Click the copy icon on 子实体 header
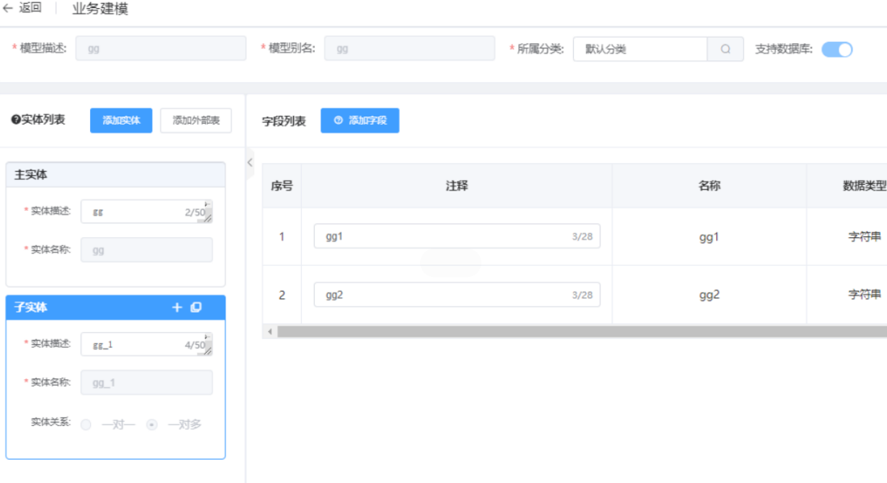The width and height of the screenshot is (887, 483). (x=196, y=307)
